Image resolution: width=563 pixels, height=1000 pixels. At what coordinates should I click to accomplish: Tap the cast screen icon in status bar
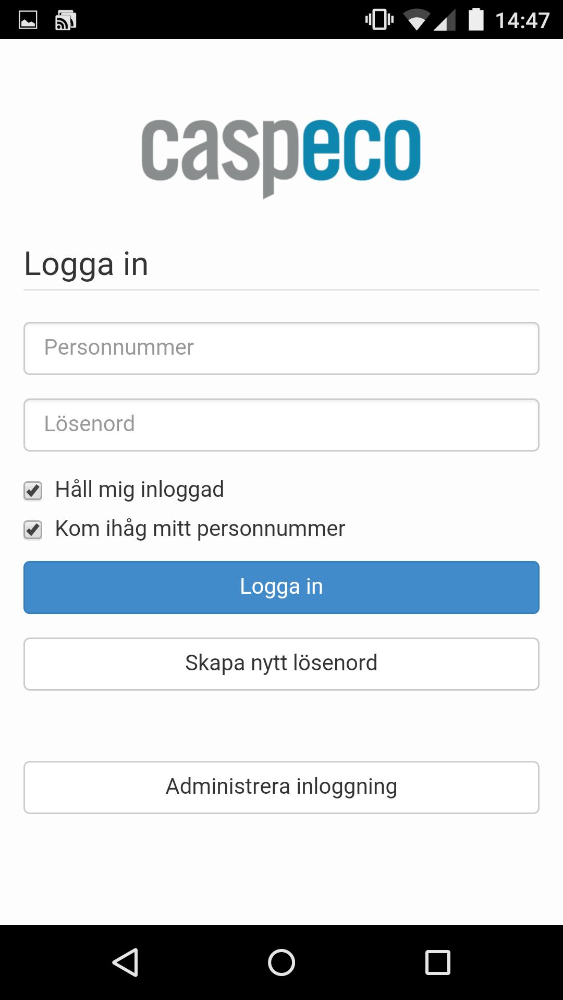click(66, 20)
